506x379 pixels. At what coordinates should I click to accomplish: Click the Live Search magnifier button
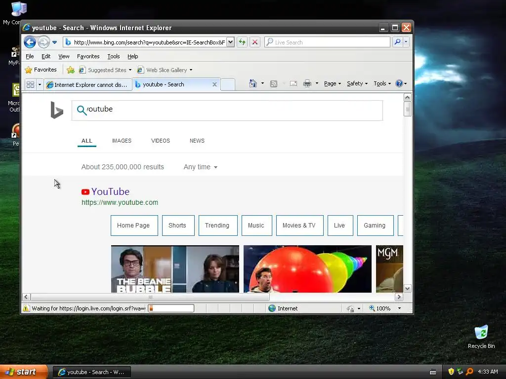point(398,42)
